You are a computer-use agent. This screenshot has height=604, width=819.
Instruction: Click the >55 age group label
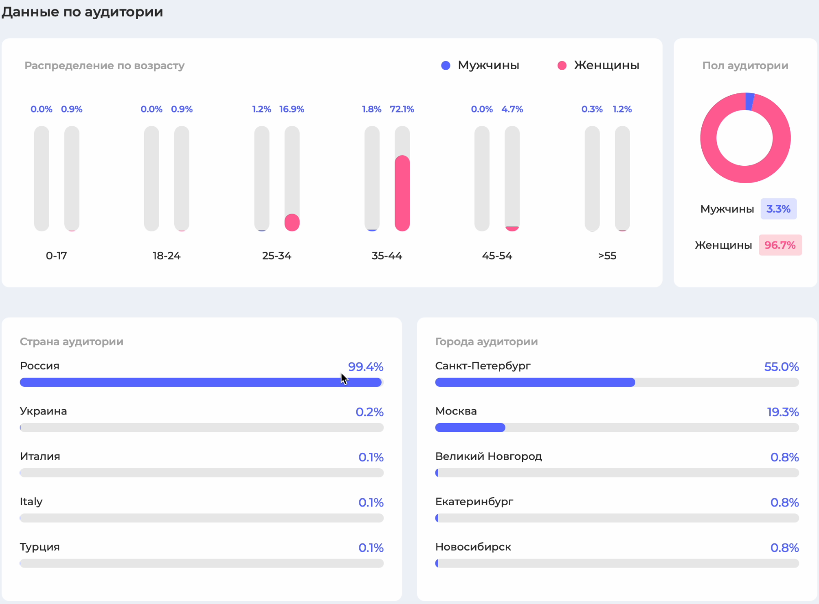607,256
